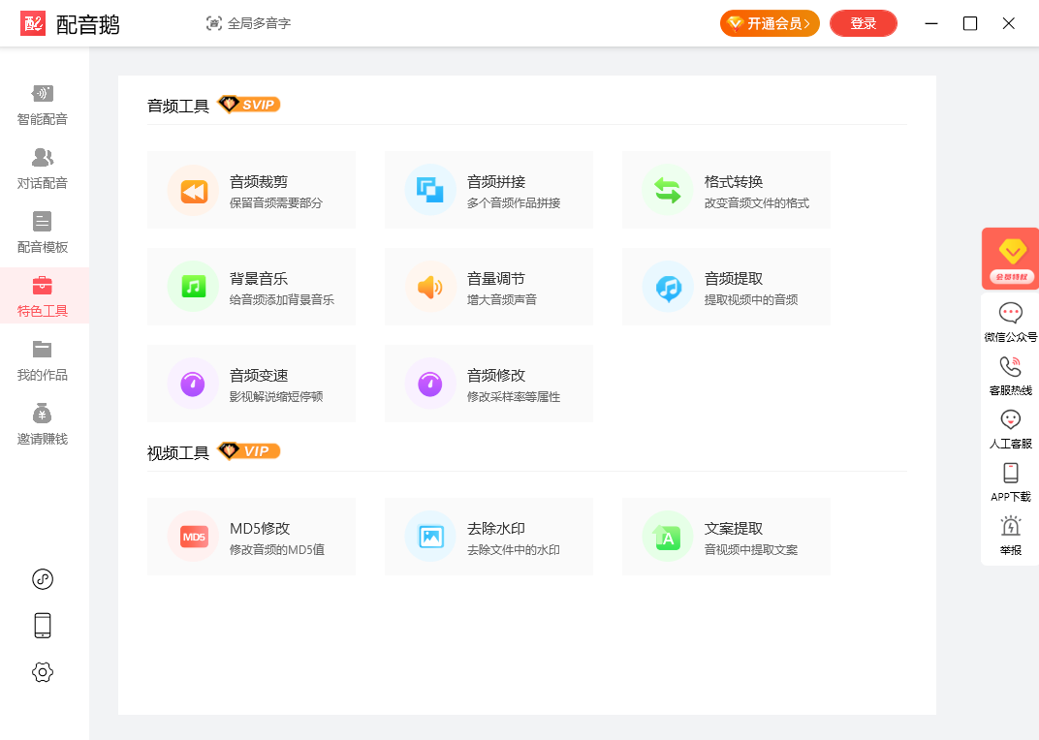Go to the 对话配音 sidebar section
This screenshot has width=1039, height=740.
click(43, 169)
